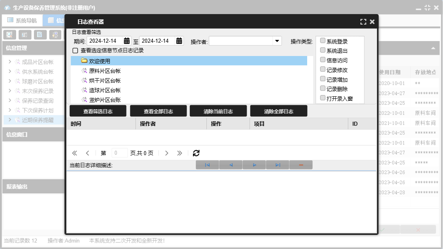Move to the next log record in the detail bar
443x249 pixels.
coord(254,165)
